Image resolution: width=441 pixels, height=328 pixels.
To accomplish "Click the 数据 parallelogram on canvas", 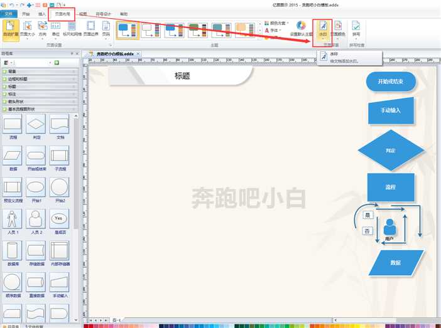I will tap(396, 263).
